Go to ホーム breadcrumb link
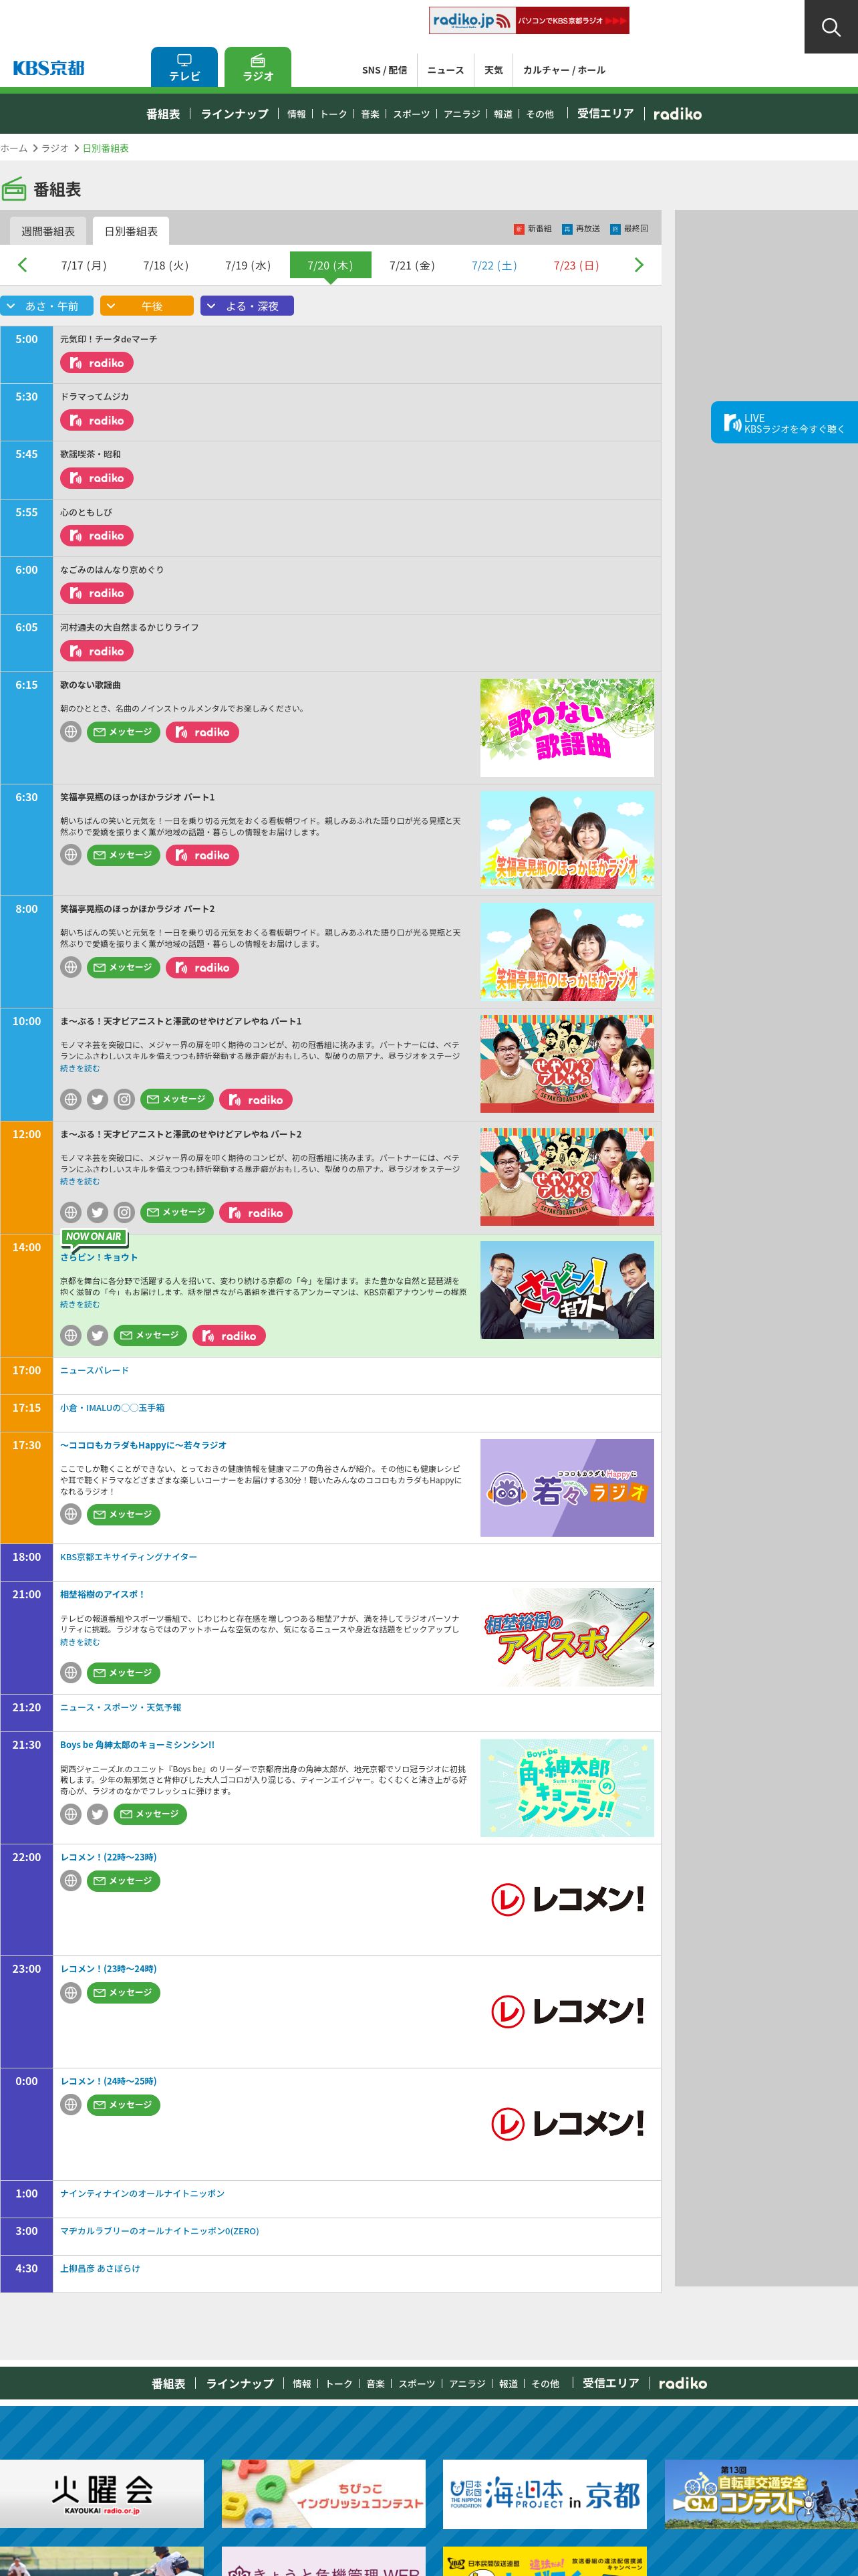Viewport: 858px width, 2576px height. pos(14,148)
